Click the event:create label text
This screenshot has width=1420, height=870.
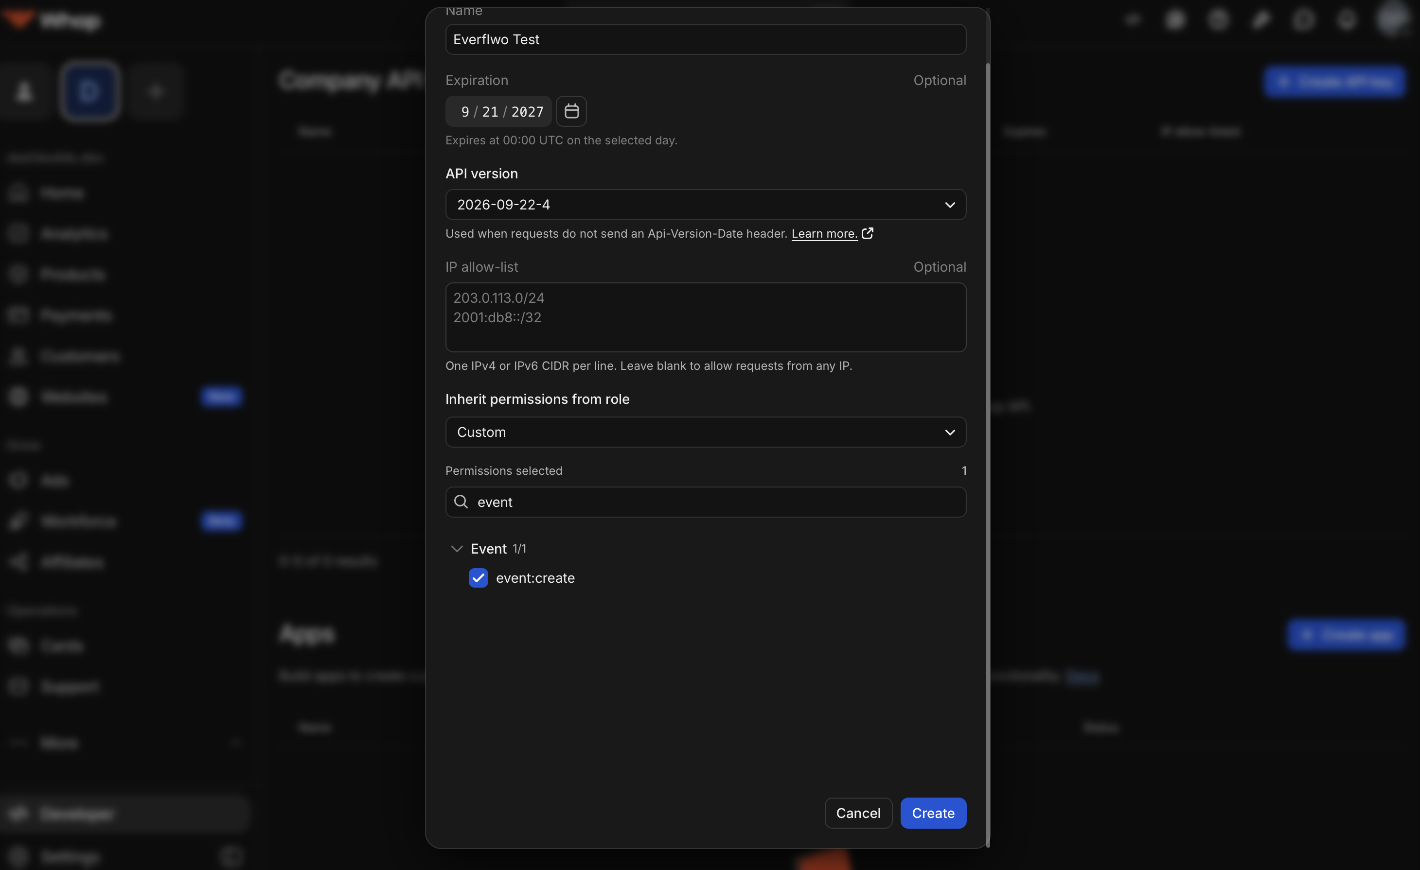click(535, 578)
